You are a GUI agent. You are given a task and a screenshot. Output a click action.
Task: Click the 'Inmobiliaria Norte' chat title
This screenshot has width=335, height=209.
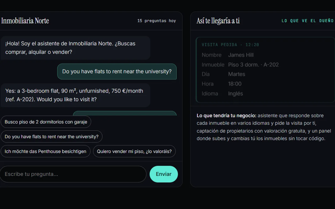pyautogui.click(x=25, y=21)
